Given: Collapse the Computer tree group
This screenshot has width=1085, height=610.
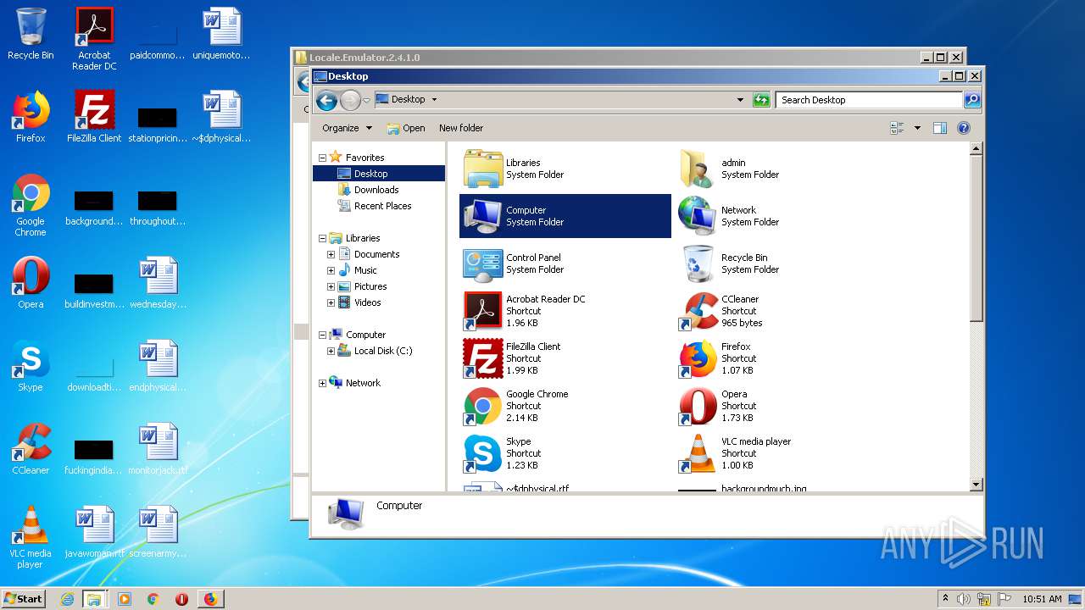Looking at the screenshot, I should [x=322, y=335].
